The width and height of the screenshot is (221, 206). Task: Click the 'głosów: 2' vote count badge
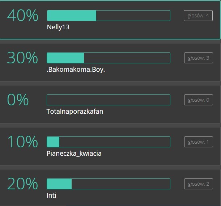click(x=198, y=184)
